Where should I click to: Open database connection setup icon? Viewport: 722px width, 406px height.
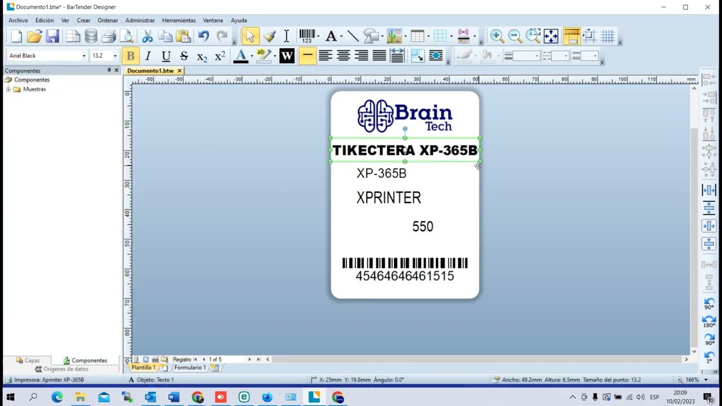coord(91,37)
